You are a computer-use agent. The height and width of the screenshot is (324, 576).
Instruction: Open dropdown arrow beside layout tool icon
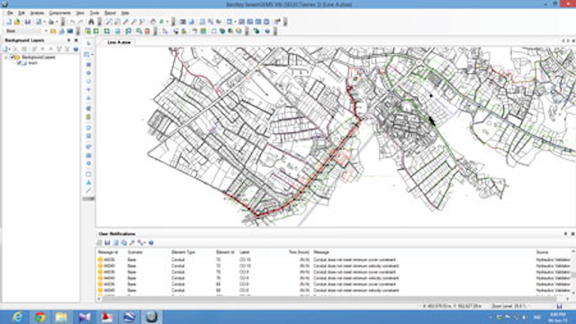click(92, 54)
